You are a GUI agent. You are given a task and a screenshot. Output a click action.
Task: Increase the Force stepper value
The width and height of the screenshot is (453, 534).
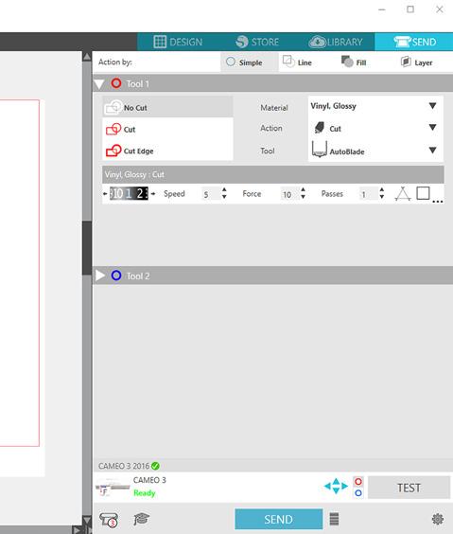pyautogui.click(x=303, y=189)
